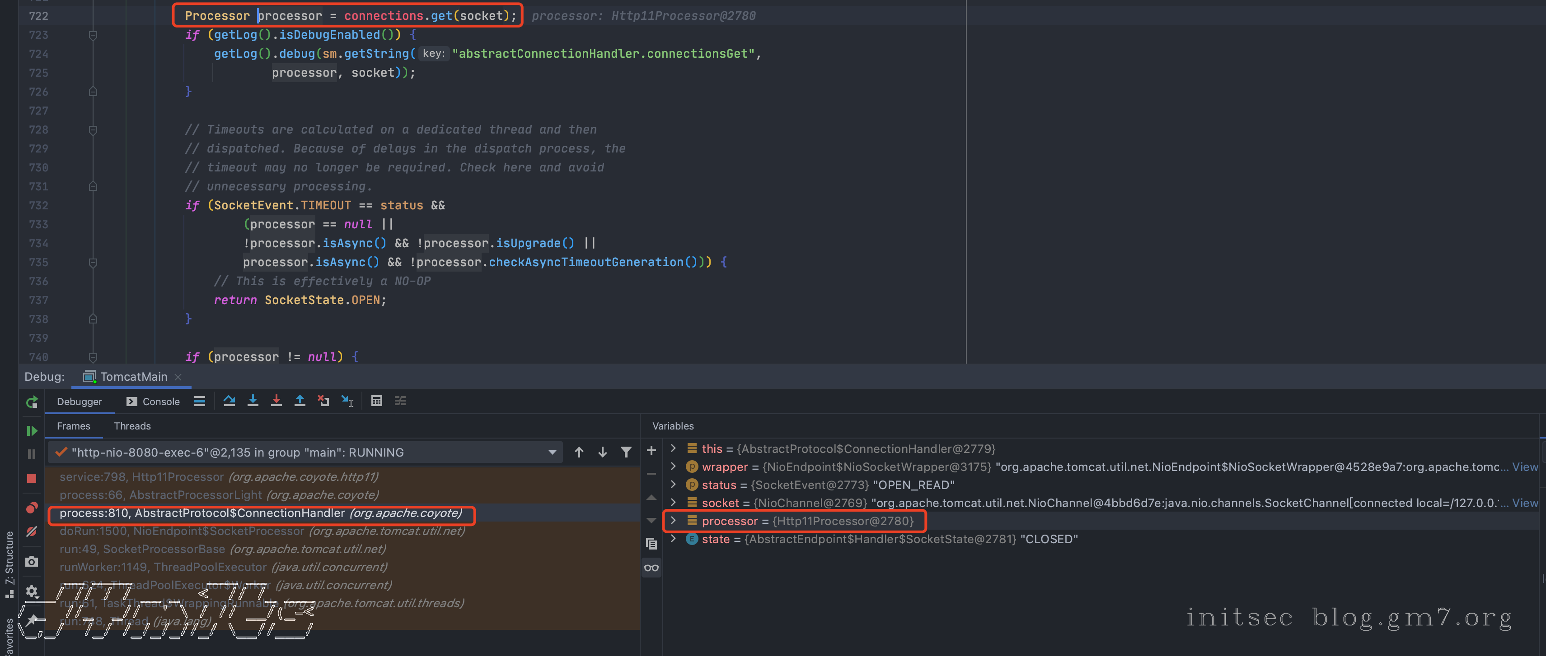
Task: Stop the debug session with the red square
Action: click(x=32, y=478)
